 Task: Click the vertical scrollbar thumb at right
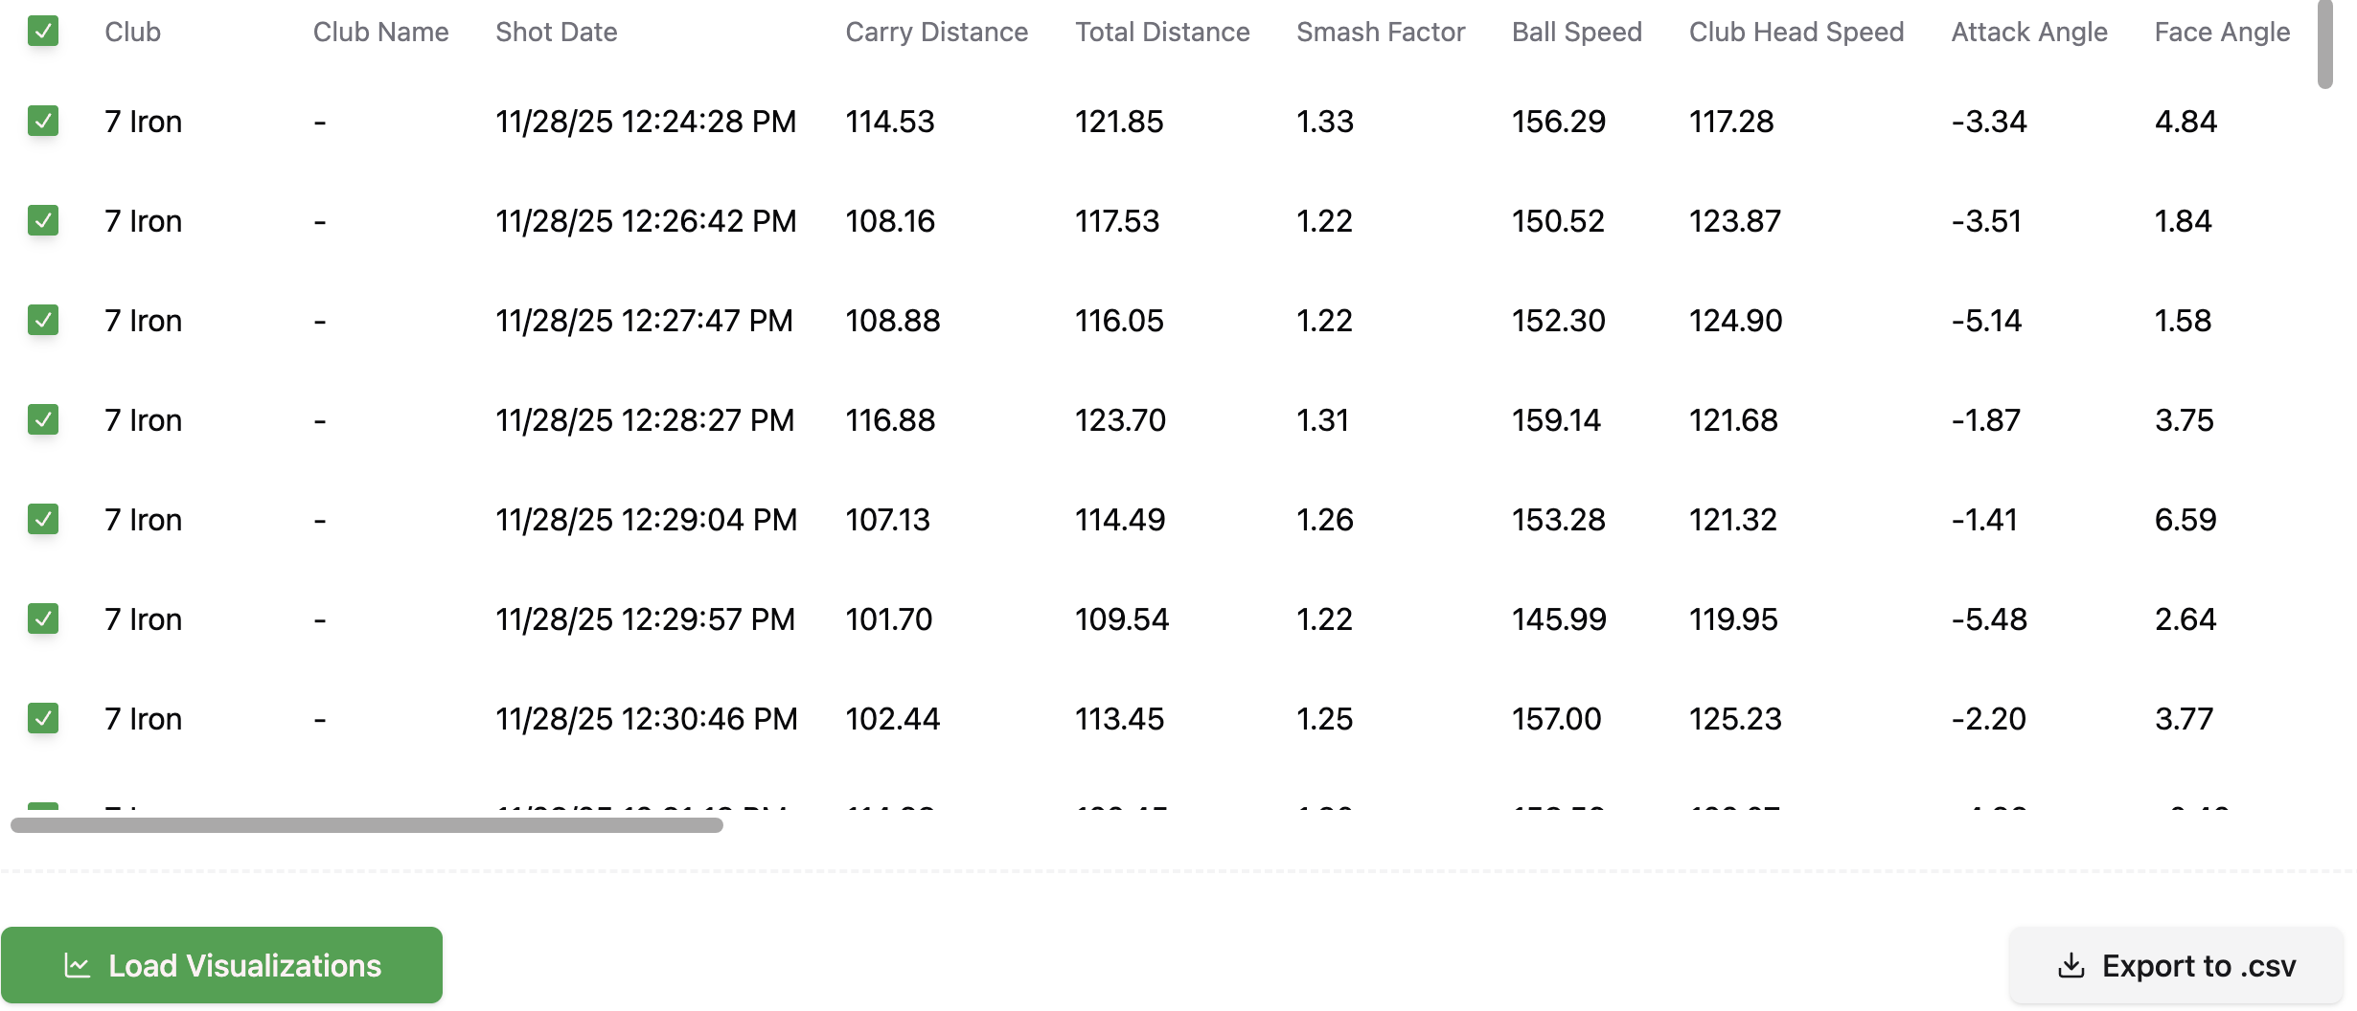coord(2325,43)
